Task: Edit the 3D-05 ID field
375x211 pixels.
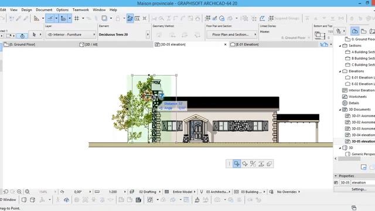Action: point(345,182)
